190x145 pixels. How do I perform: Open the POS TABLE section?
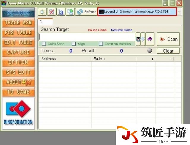coord(18,32)
